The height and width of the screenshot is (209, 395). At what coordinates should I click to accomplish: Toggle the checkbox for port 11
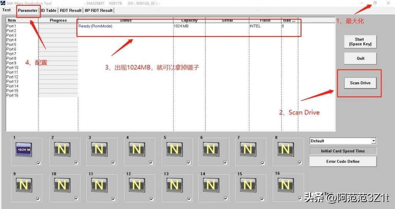tap(113, 199)
